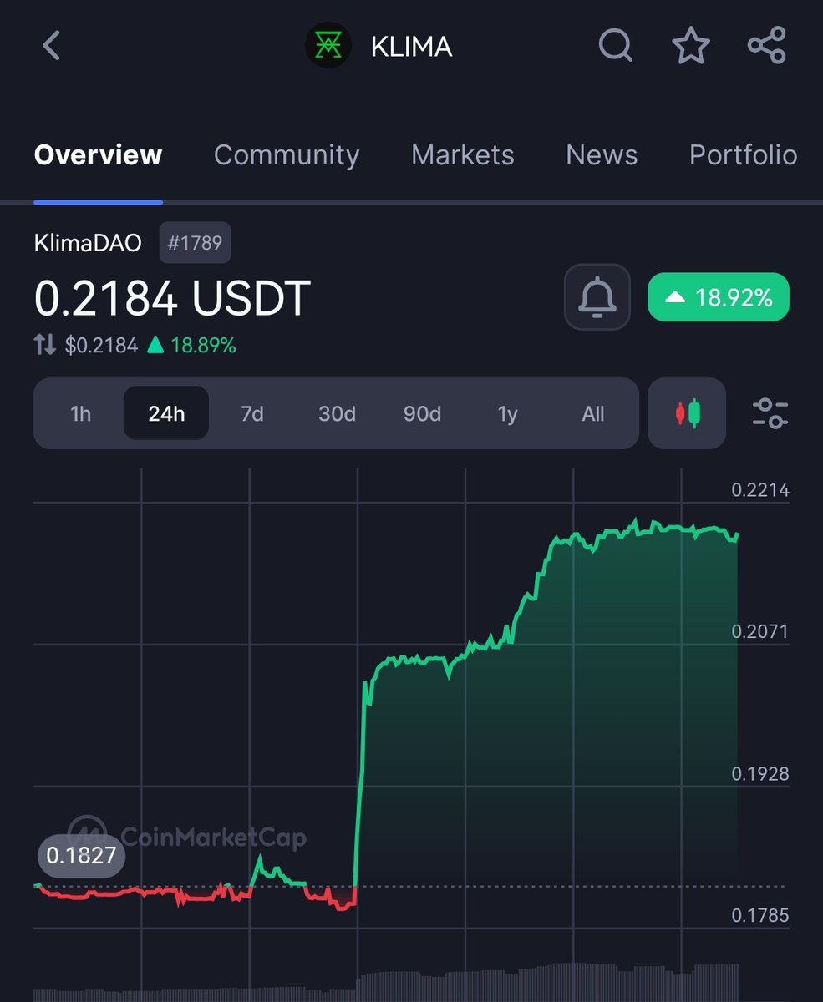Switch to the Markets tab
The width and height of the screenshot is (823, 1002).
click(x=463, y=155)
